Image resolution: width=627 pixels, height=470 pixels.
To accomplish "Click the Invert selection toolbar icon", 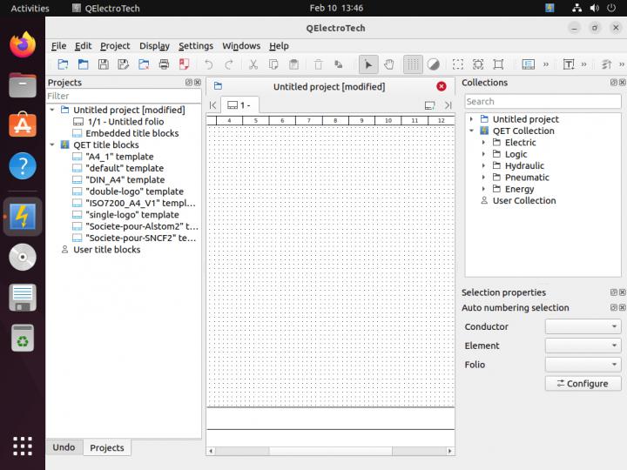I will point(478,64).
